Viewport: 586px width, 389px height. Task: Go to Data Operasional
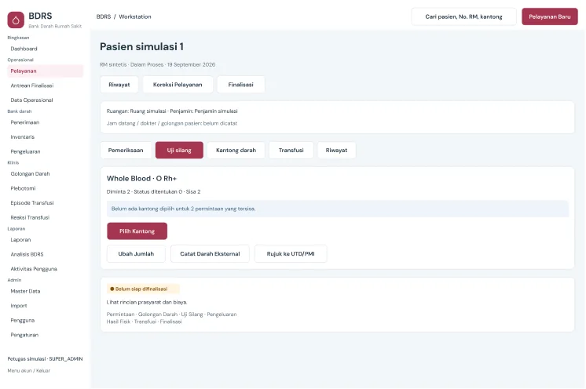pyautogui.click(x=31, y=100)
